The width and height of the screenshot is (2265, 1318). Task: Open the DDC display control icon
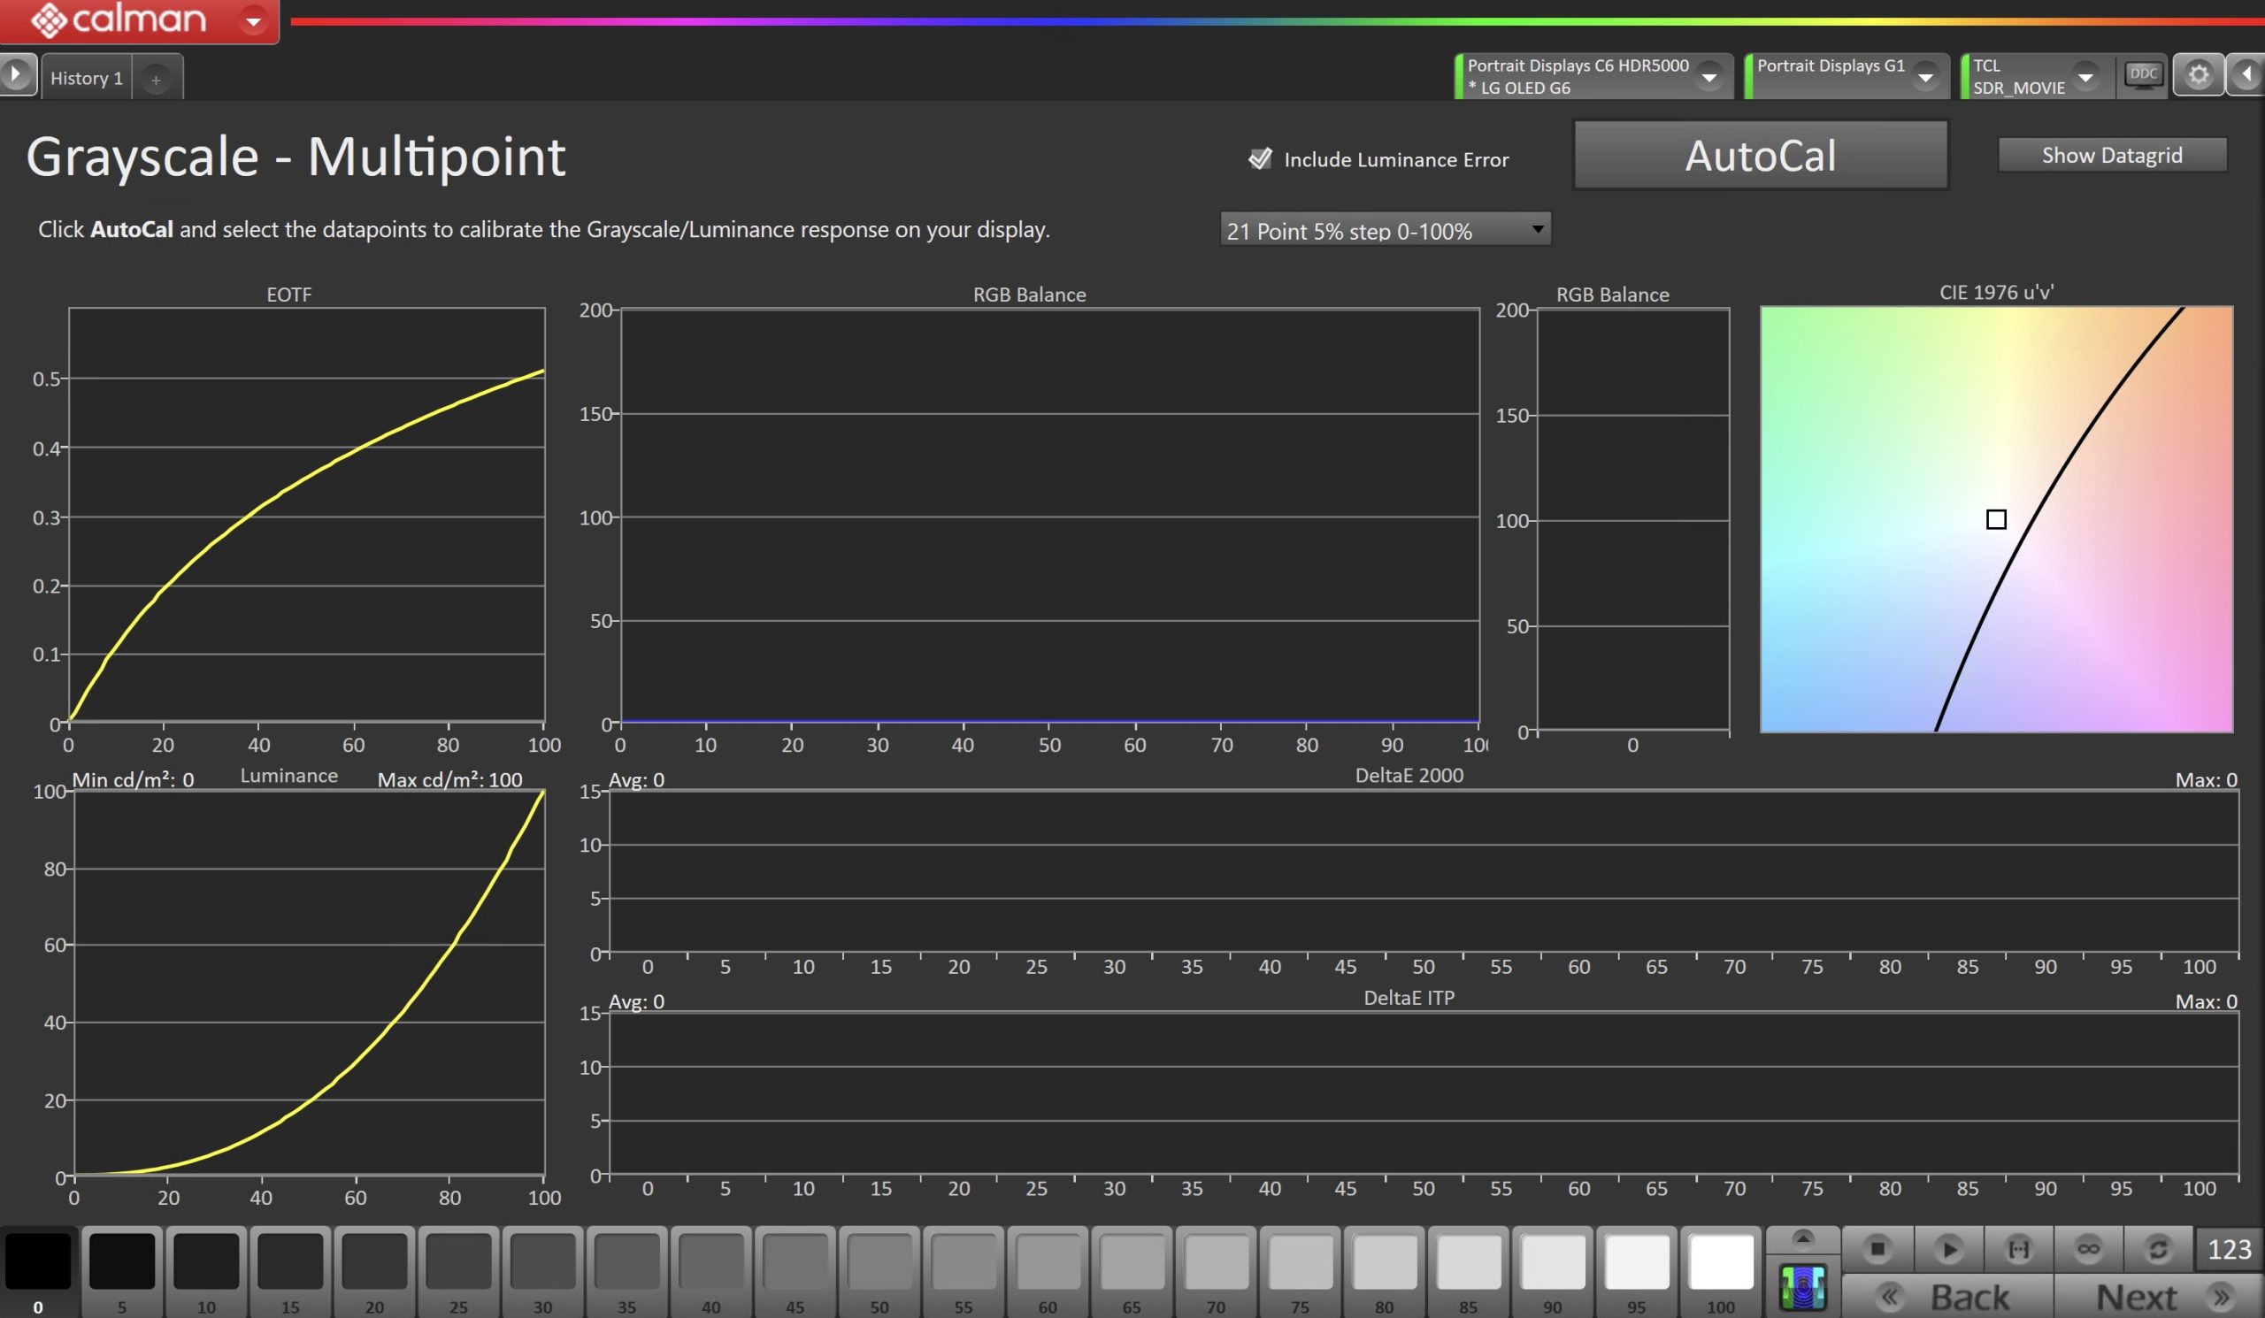pos(2143,74)
